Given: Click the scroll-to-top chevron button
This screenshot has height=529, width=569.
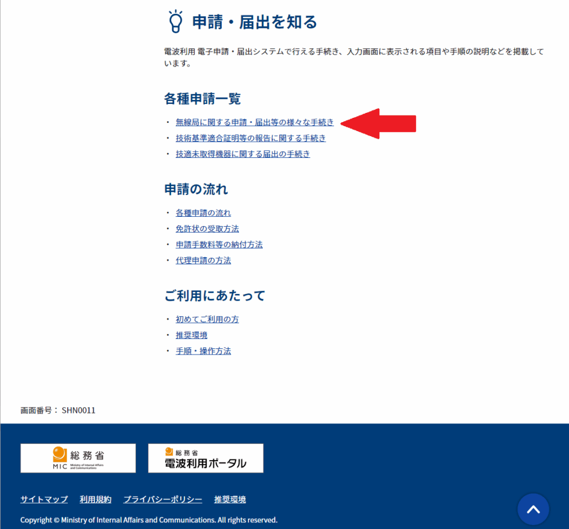Looking at the screenshot, I should click(x=533, y=510).
